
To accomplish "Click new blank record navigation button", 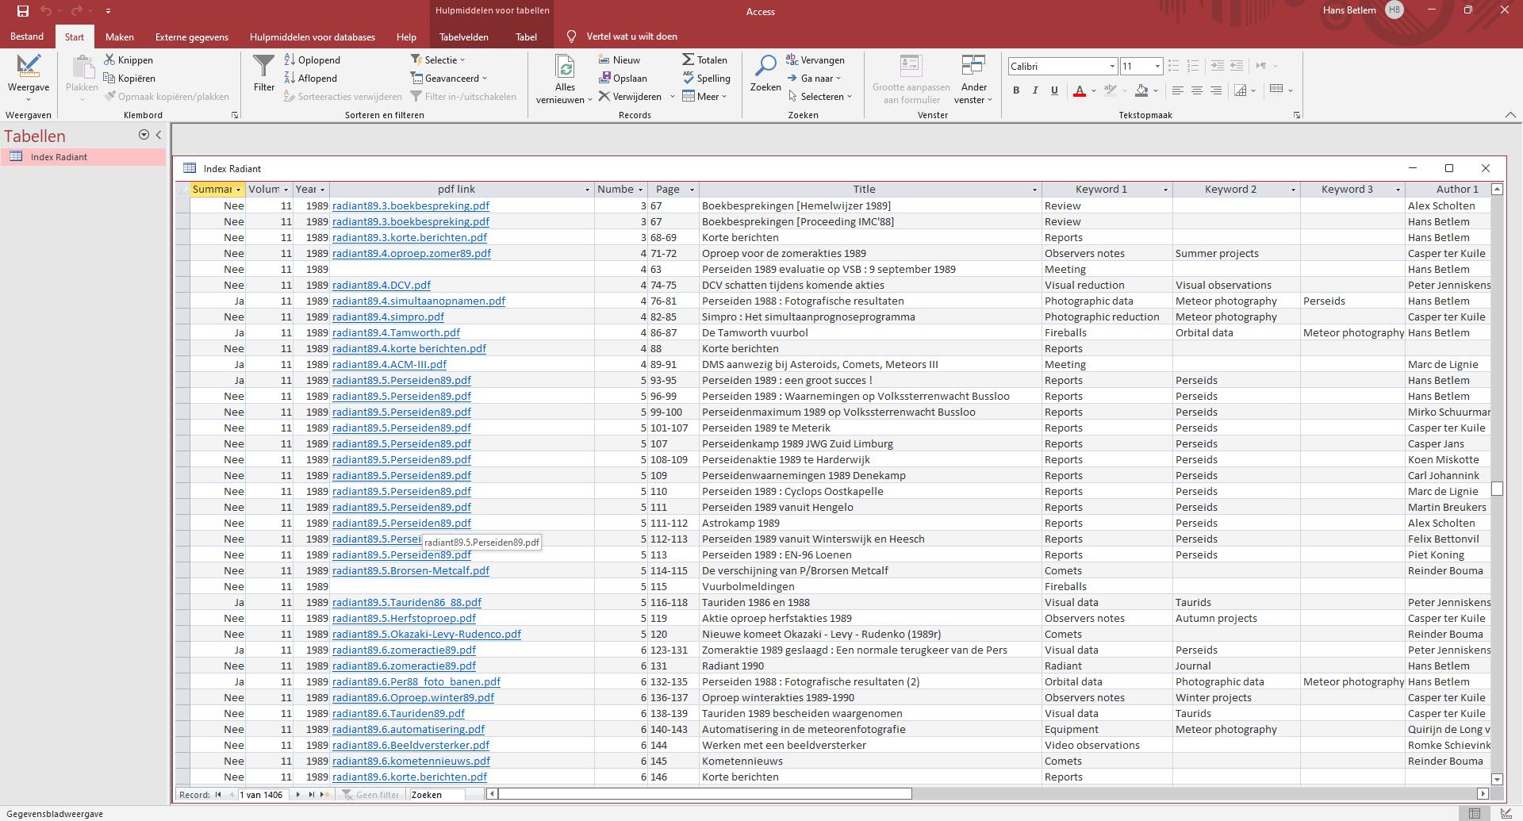I will click(324, 794).
